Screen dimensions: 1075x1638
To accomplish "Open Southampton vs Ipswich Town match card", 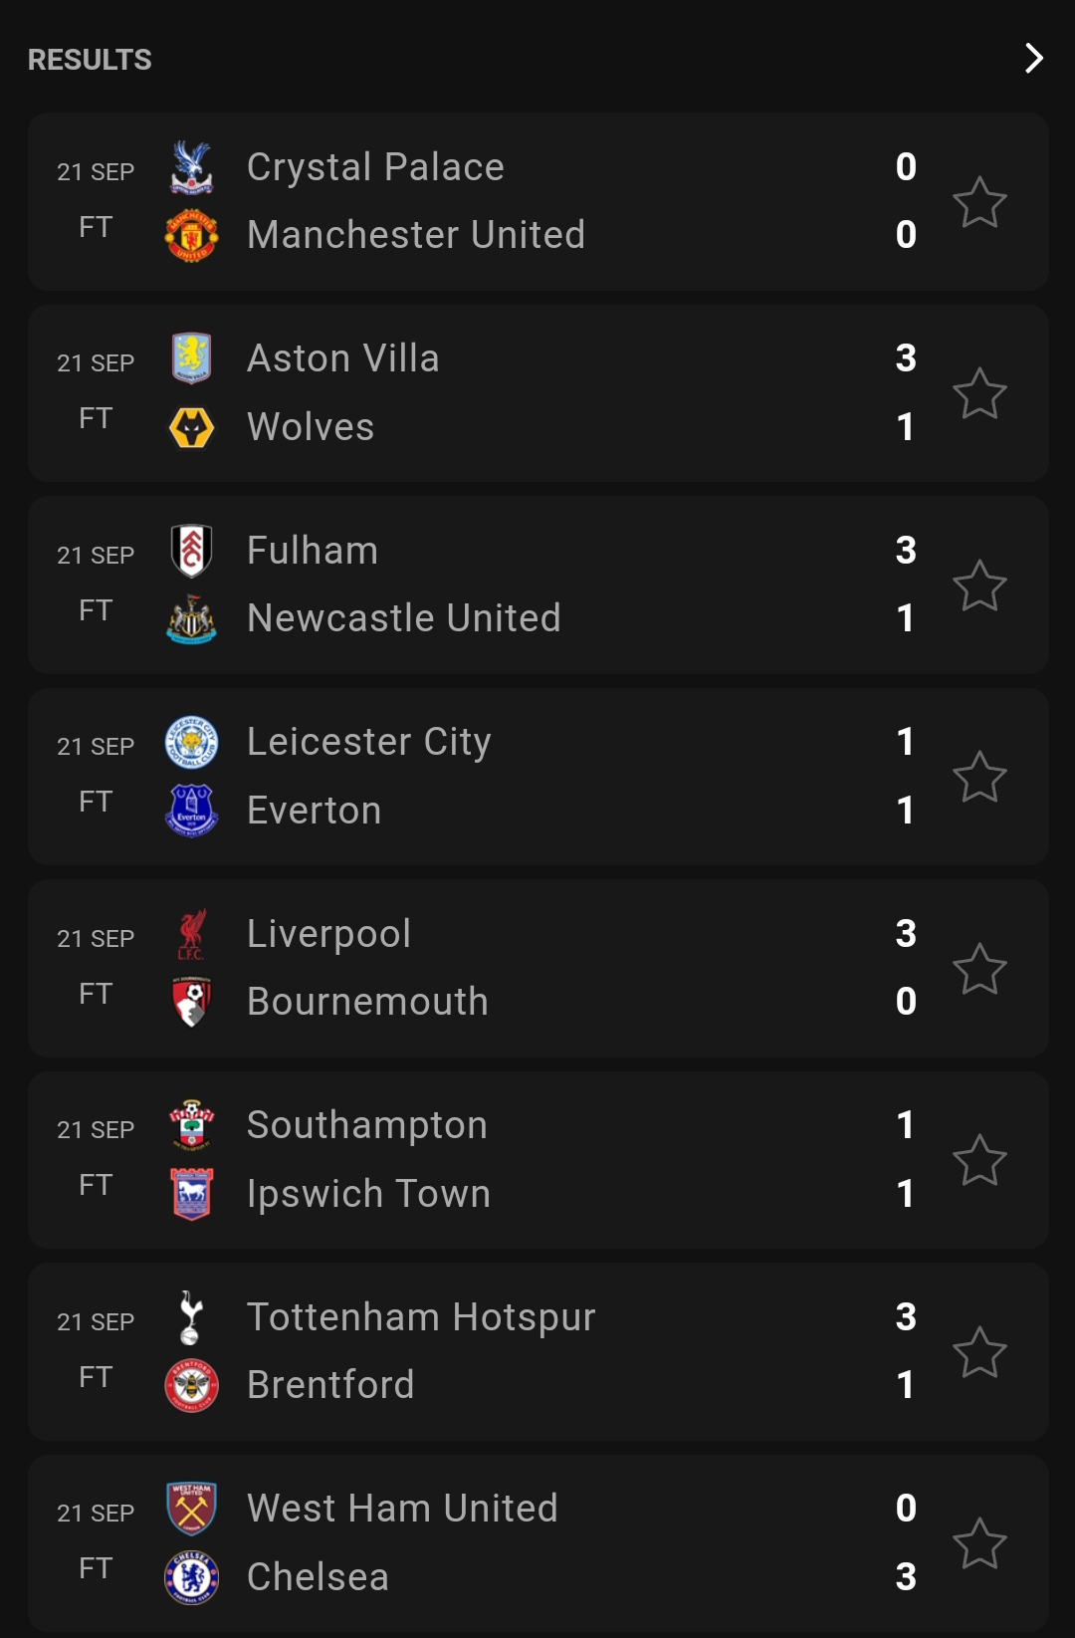I will click(538, 1160).
